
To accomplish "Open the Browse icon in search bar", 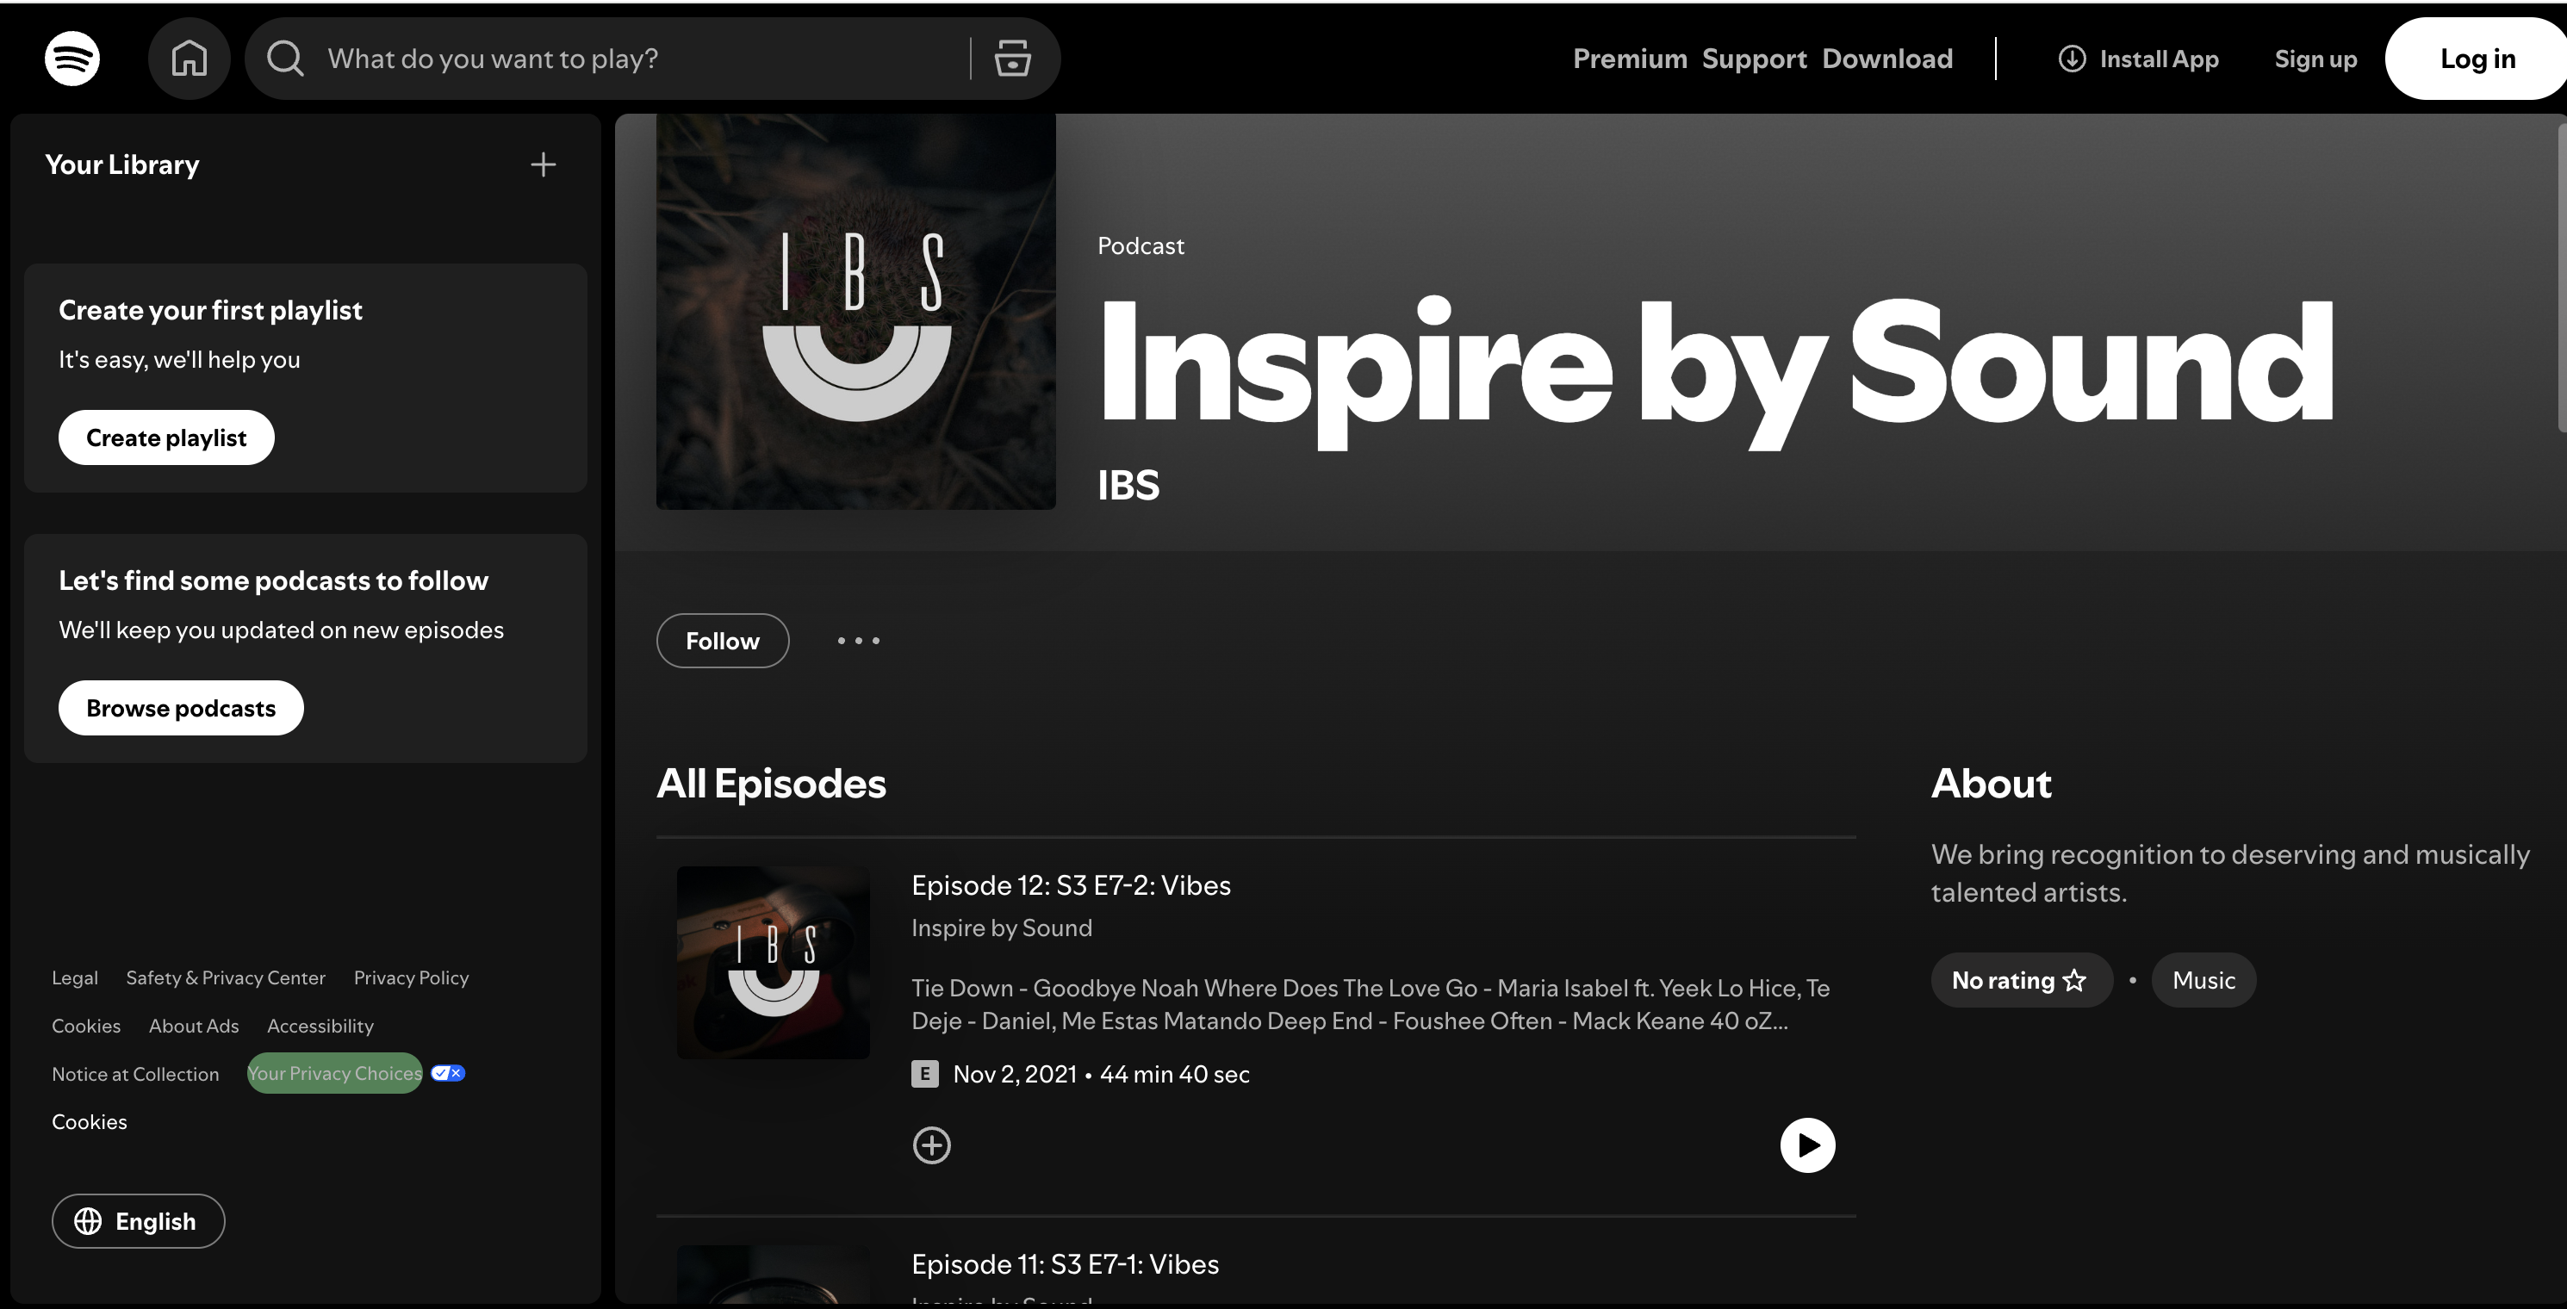I will (x=1012, y=58).
